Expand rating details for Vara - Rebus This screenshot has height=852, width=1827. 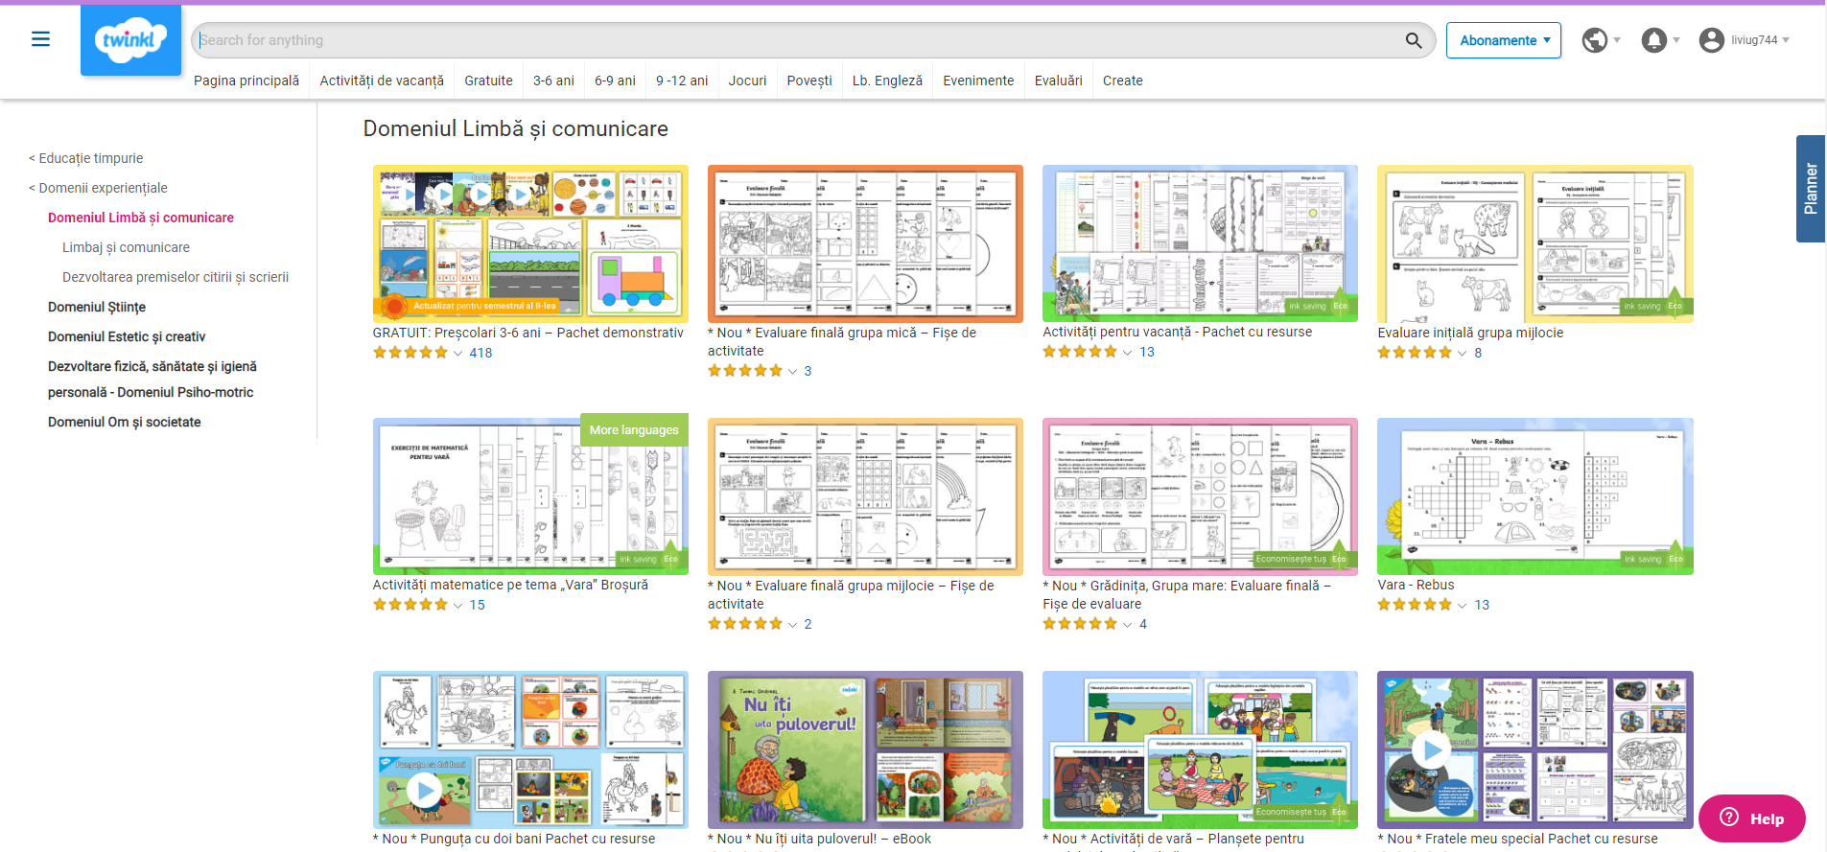[1462, 606]
